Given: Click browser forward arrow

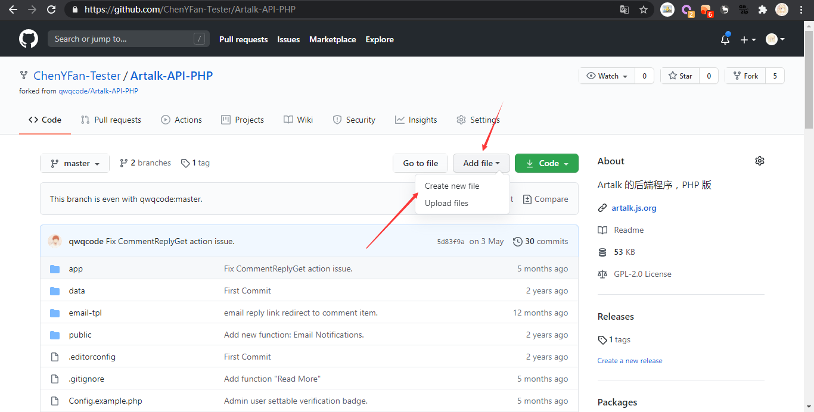Looking at the screenshot, I should [32, 10].
